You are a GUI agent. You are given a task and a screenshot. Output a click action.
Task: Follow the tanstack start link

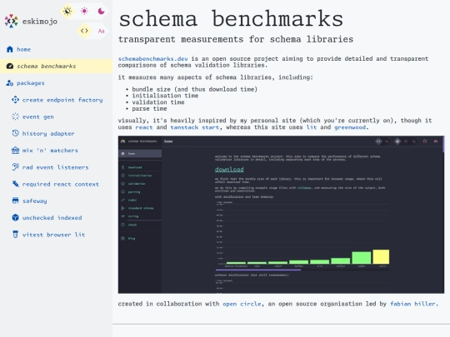tap(194, 127)
